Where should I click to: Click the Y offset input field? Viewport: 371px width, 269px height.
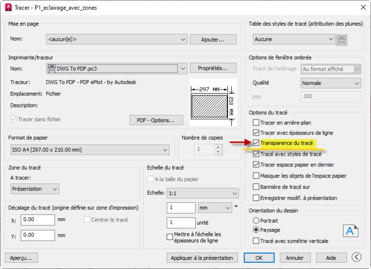point(38,235)
